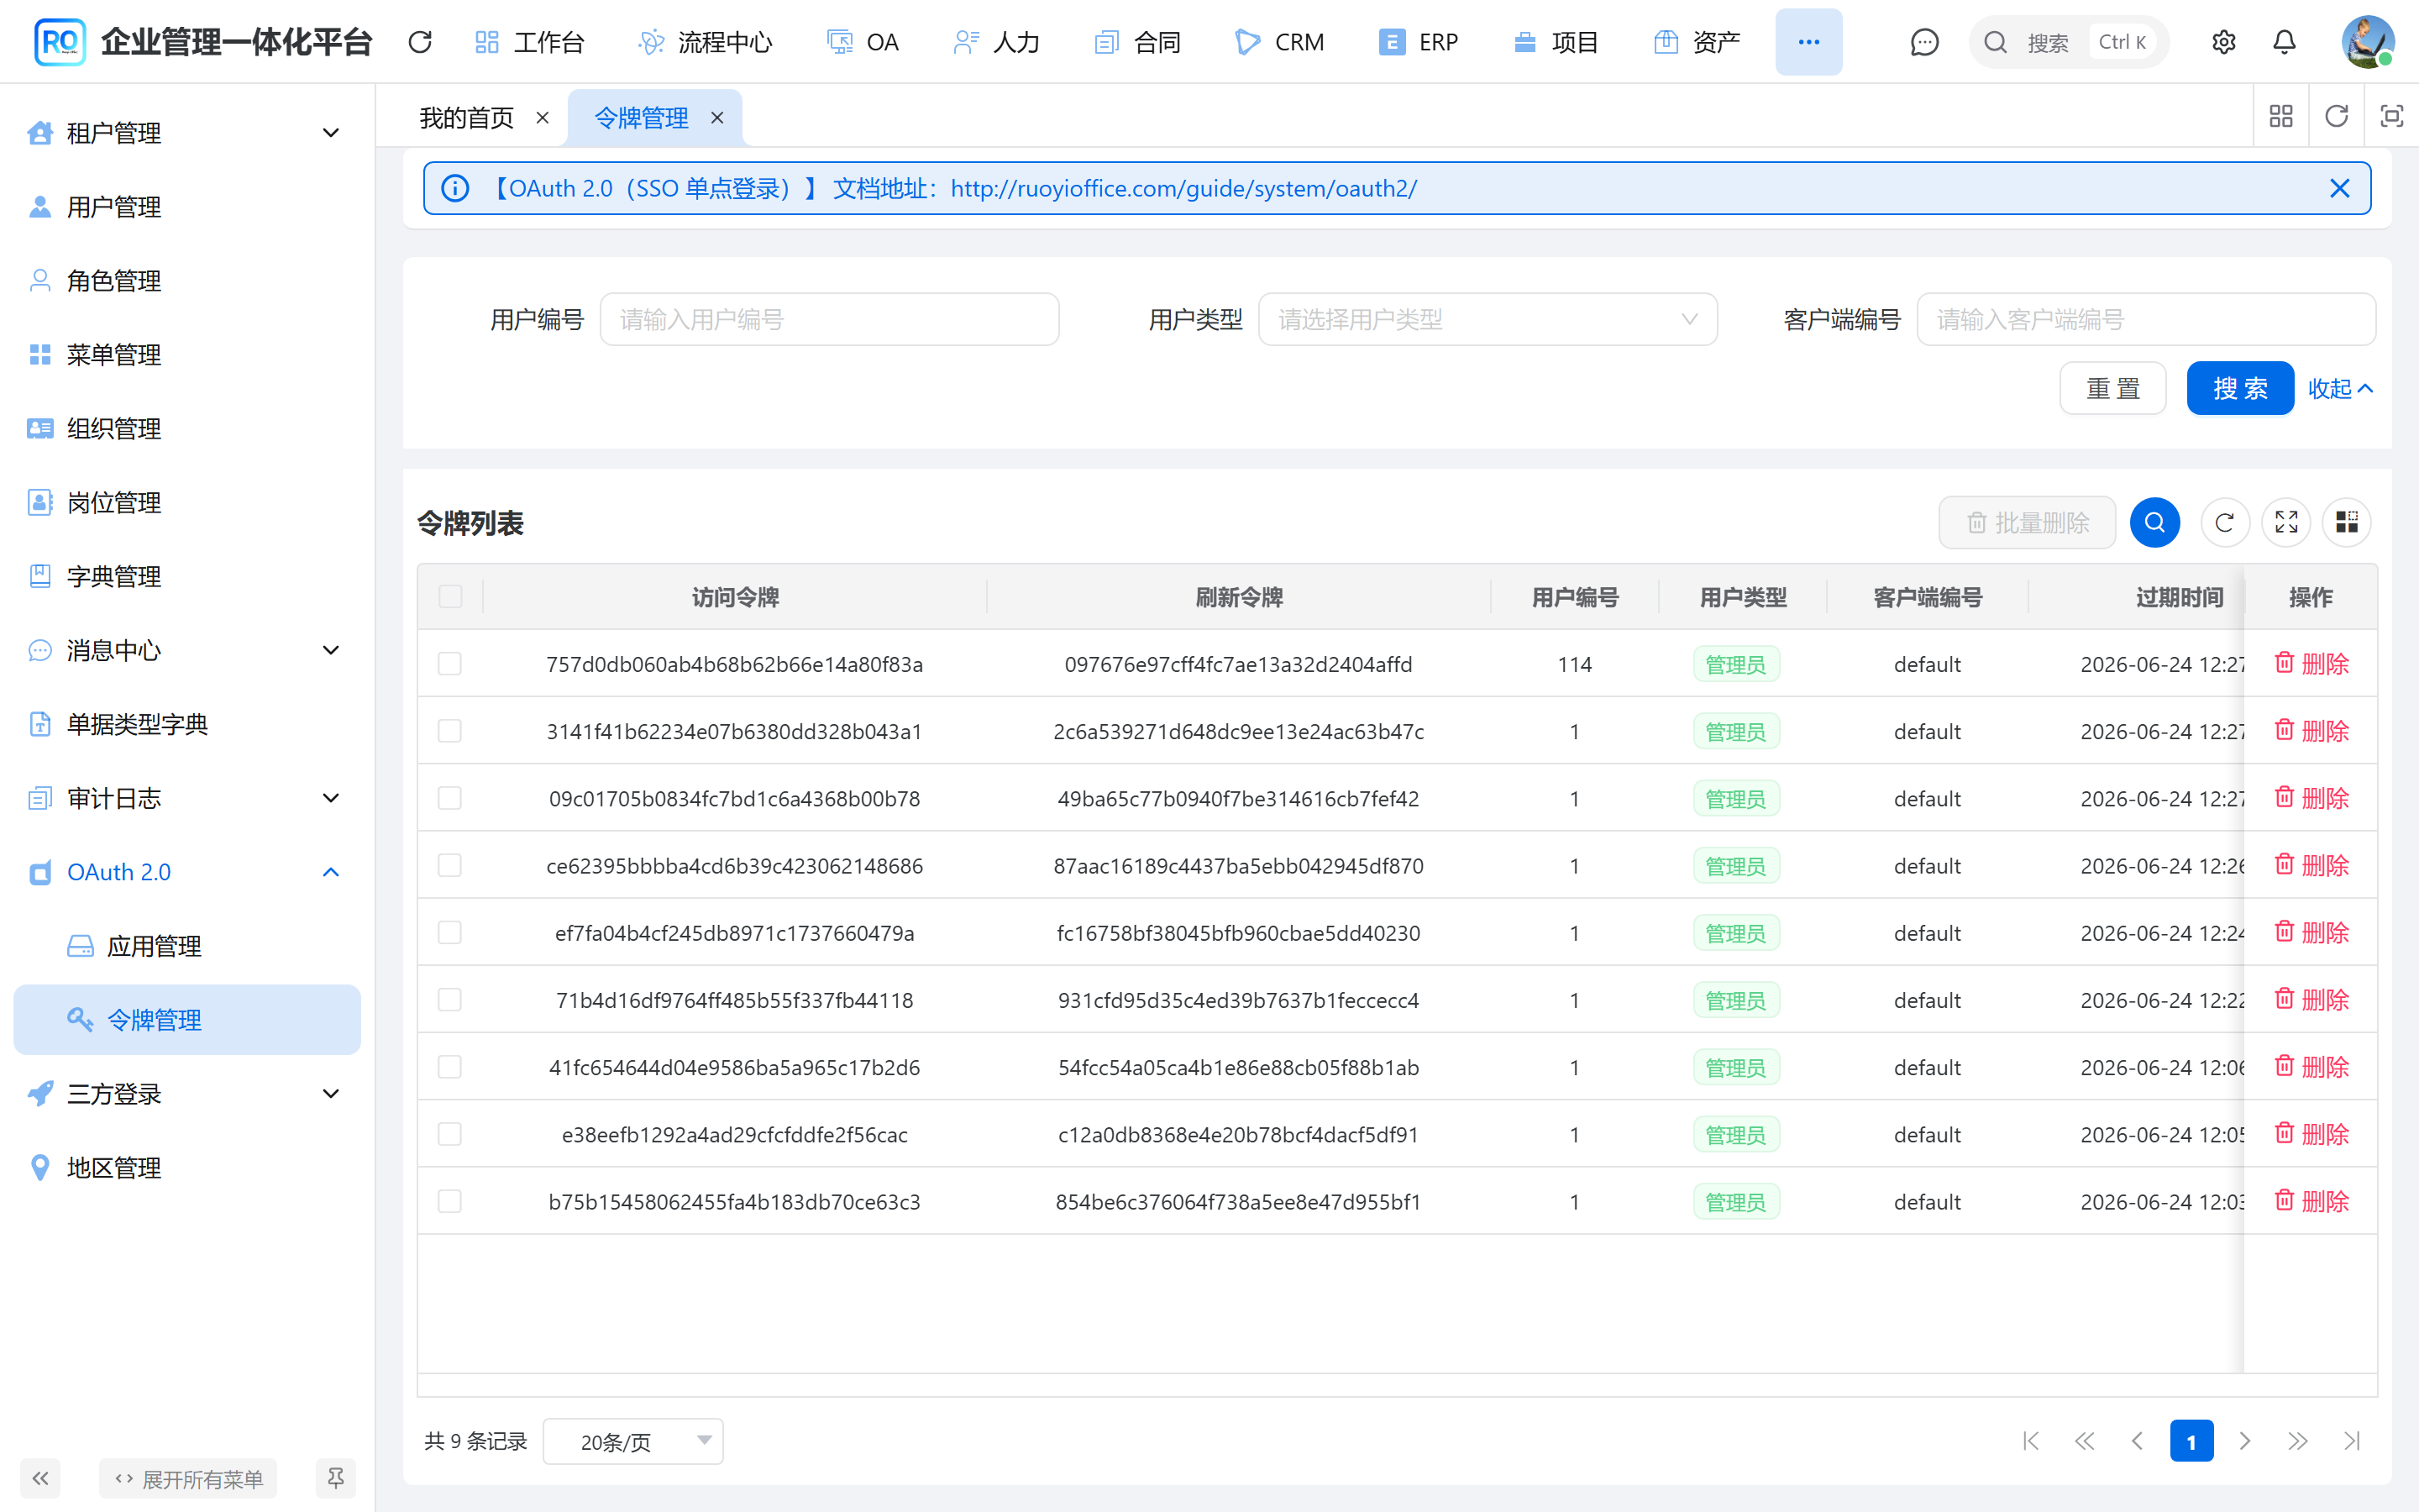Jump backward pages double-arrow
Image resolution: width=2419 pixels, height=1512 pixels.
click(x=2084, y=1440)
